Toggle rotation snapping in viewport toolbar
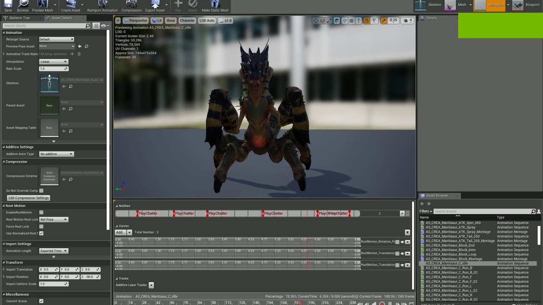543x305 pixels. click(366, 20)
